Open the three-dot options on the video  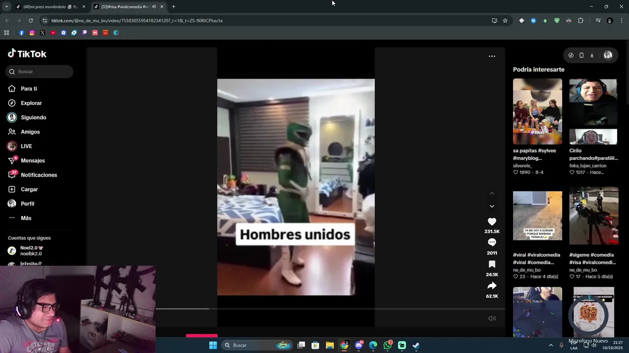tap(492, 56)
